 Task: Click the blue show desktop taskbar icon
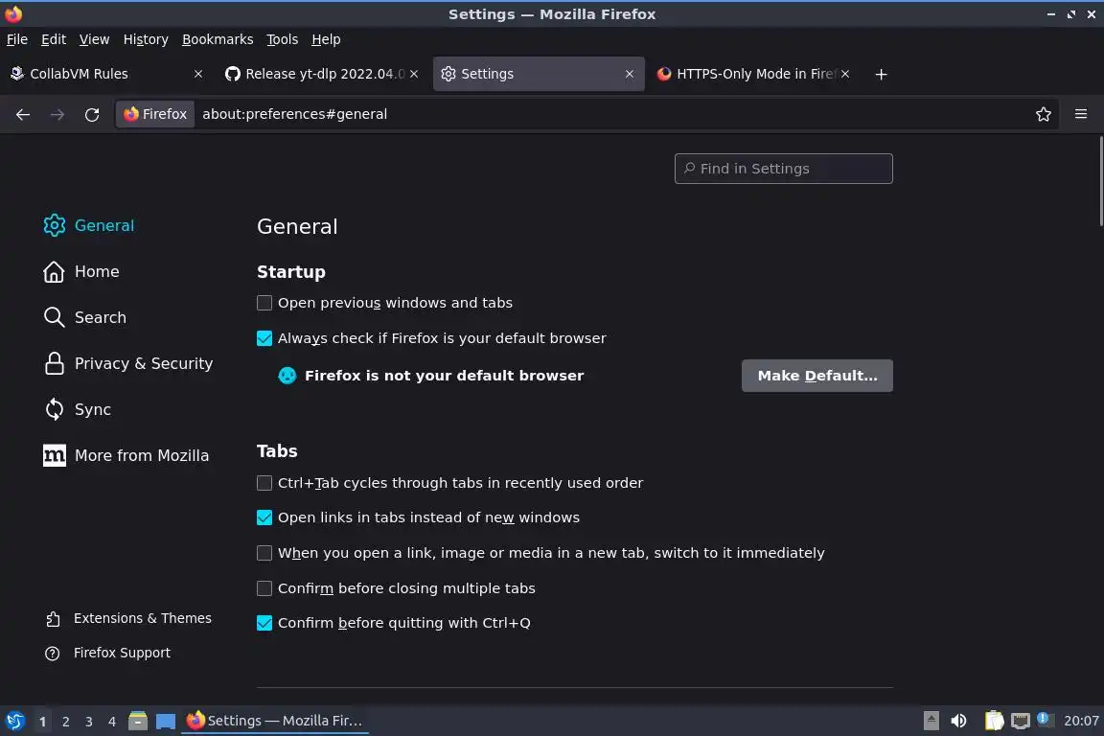point(166,722)
